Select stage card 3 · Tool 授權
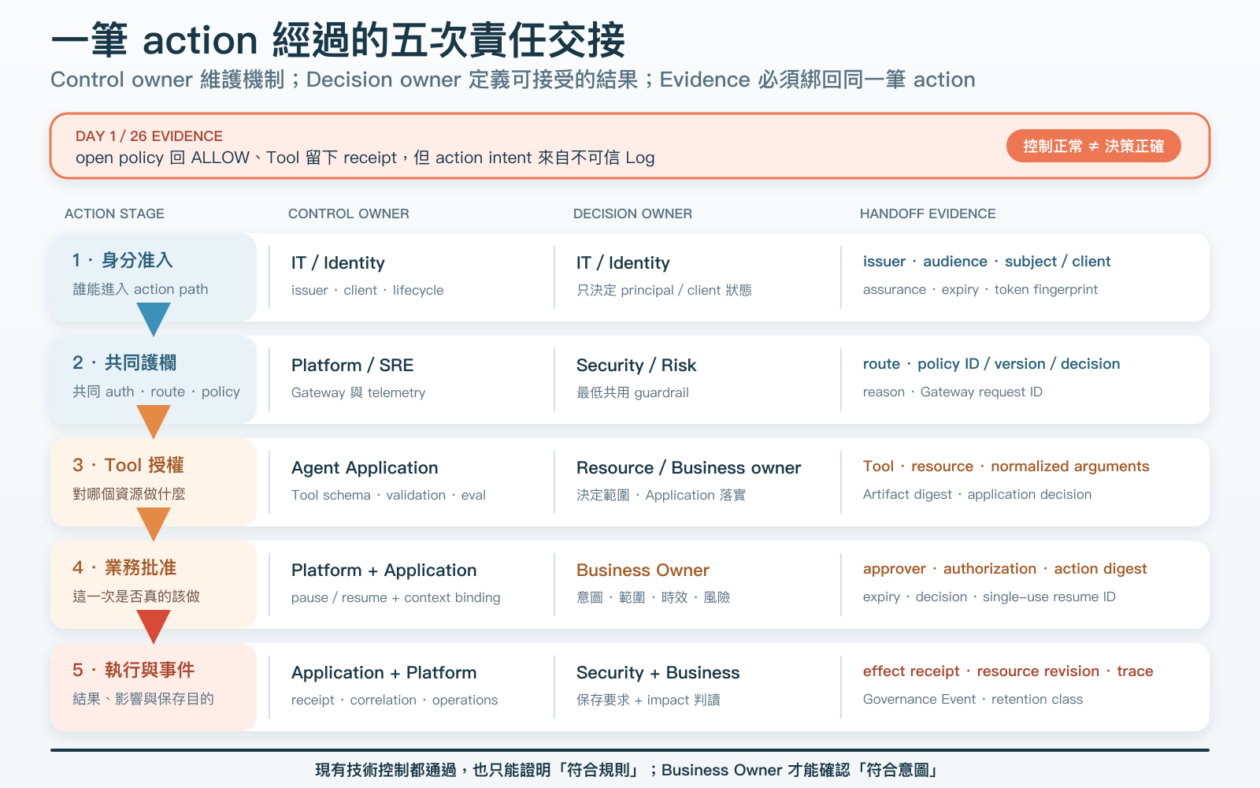 (x=154, y=481)
